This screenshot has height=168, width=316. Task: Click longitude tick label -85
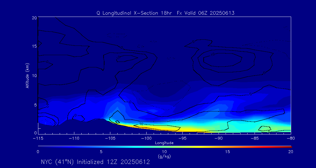pyautogui.click(x=255, y=138)
